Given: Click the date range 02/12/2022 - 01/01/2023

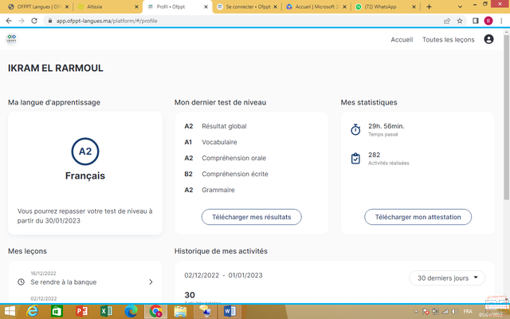Looking at the screenshot, I should pyautogui.click(x=223, y=275).
